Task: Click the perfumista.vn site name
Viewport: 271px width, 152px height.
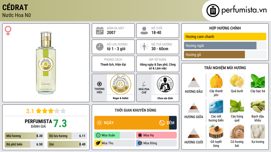Action: coord(244,10)
